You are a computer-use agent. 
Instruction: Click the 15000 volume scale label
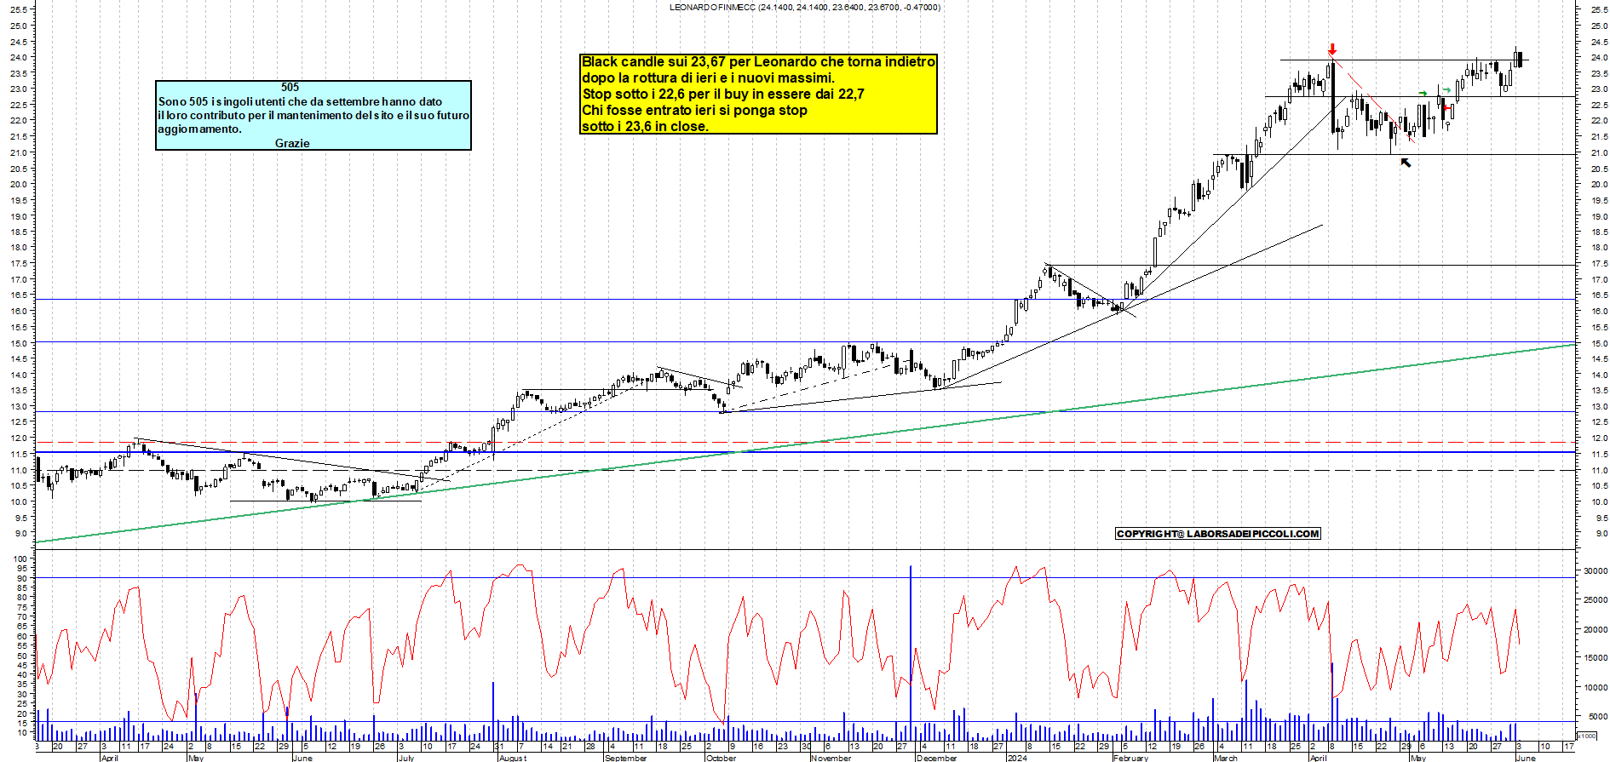(1596, 658)
